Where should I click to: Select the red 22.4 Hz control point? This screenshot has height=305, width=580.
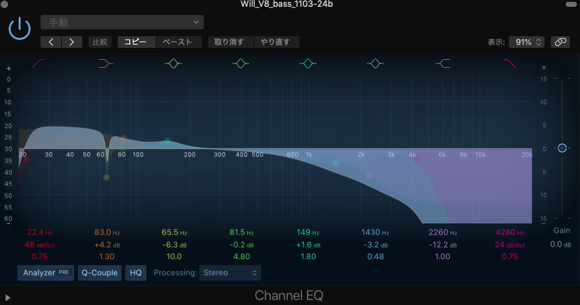pos(26,160)
